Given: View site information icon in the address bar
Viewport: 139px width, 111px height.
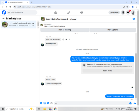Looking at the screenshot, I should tap(15, 7).
